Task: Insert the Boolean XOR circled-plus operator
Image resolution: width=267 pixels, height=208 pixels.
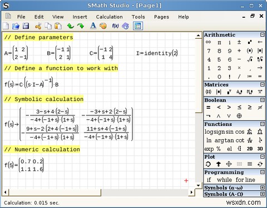Action: click(x=239, y=116)
